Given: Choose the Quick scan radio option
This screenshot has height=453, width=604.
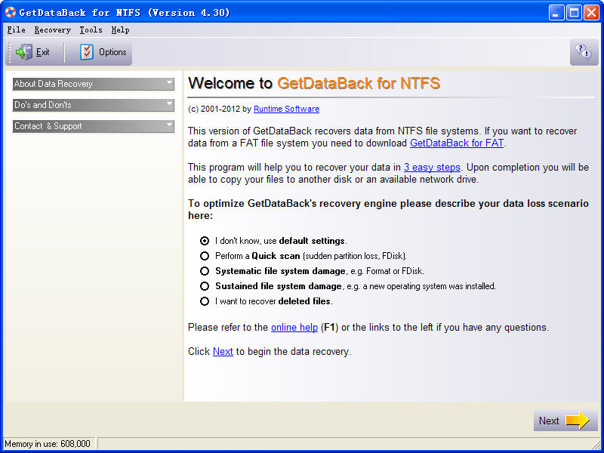Looking at the screenshot, I should click(205, 256).
